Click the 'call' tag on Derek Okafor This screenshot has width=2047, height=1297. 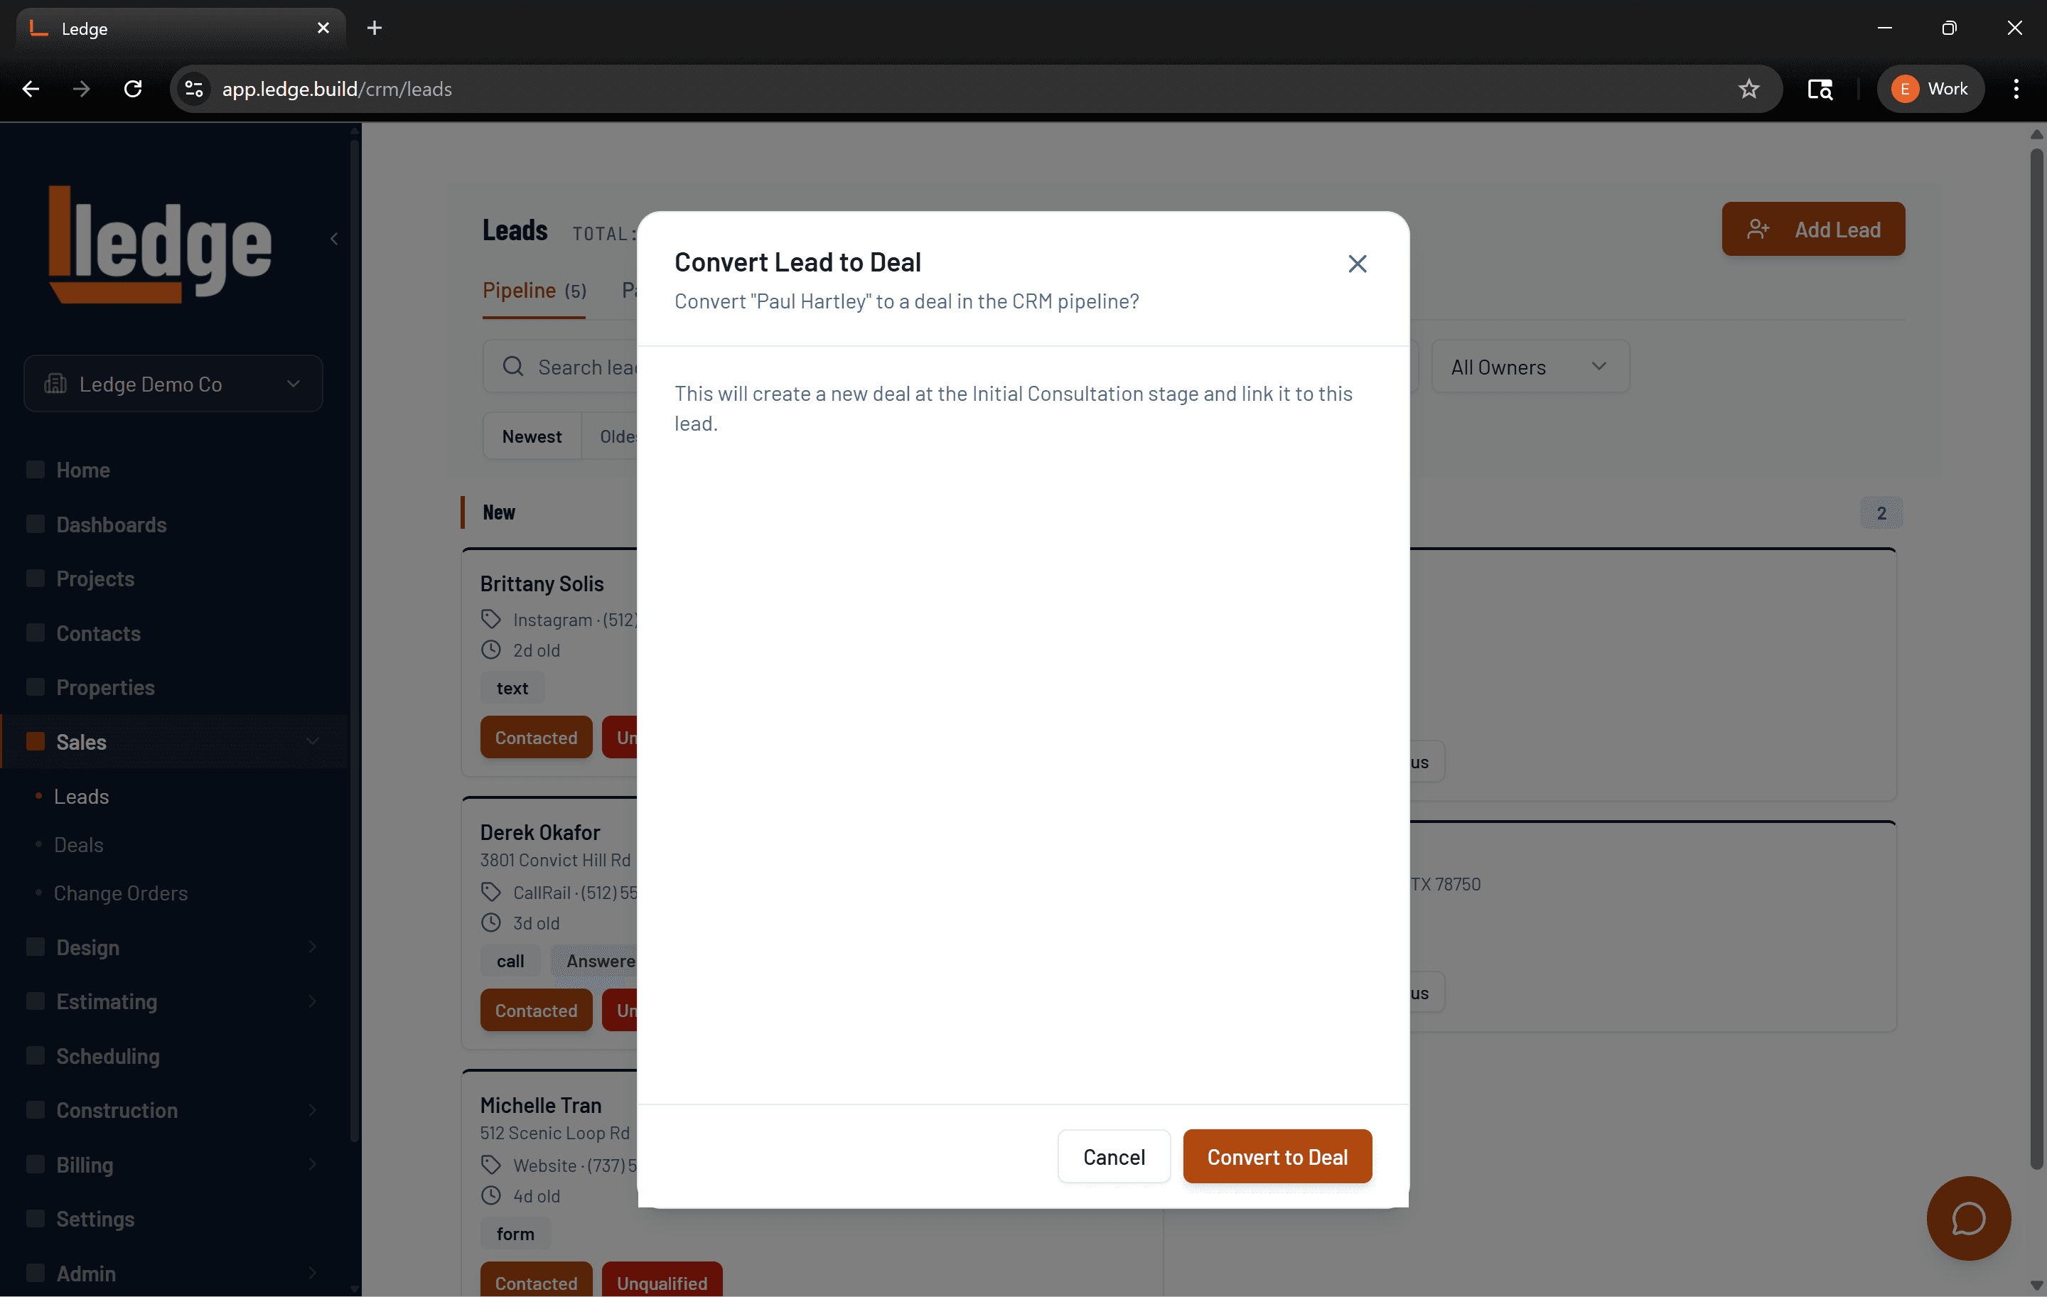pyautogui.click(x=510, y=960)
